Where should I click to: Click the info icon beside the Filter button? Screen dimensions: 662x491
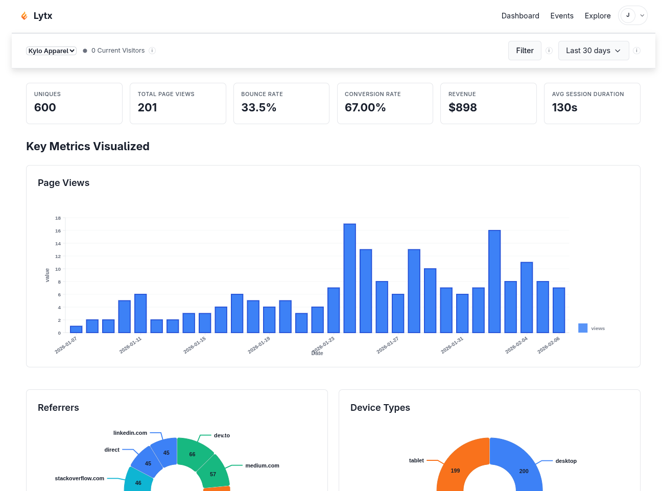point(549,51)
